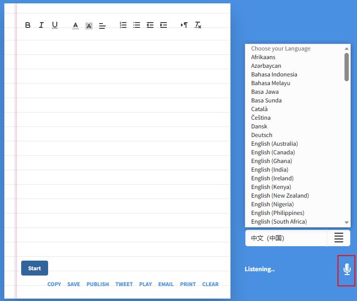This screenshot has width=357, height=301.
Task: Increase the indent level
Action: click(164, 25)
